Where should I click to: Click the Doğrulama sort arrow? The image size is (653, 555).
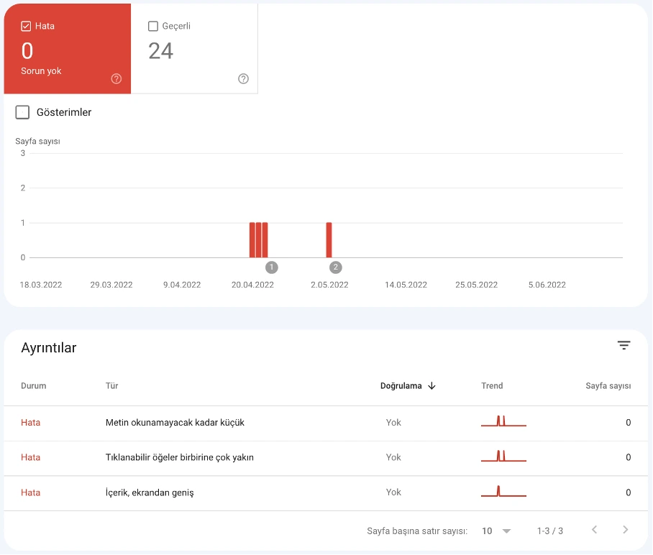tap(432, 386)
